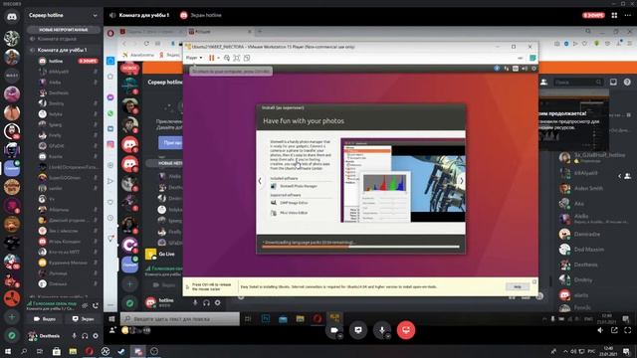Mute microphone in Desthesis user panel

(x=74, y=336)
